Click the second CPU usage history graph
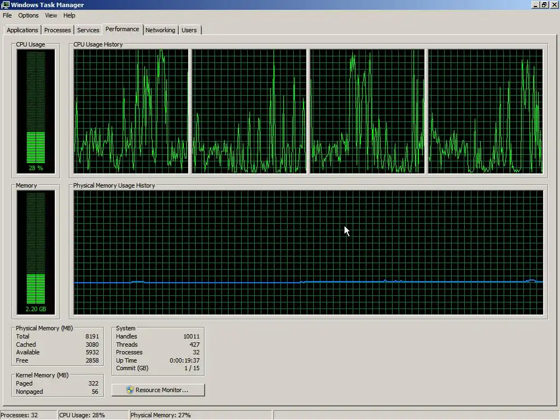Image resolution: width=560 pixels, height=420 pixels. (249, 112)
